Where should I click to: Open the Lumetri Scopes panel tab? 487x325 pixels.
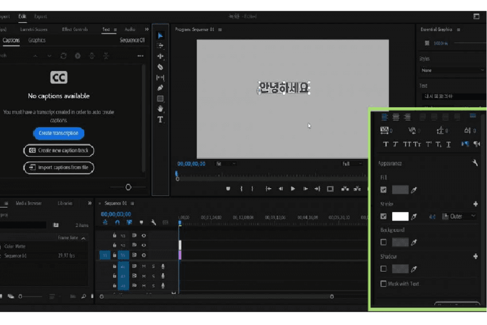tap(34, 30)
